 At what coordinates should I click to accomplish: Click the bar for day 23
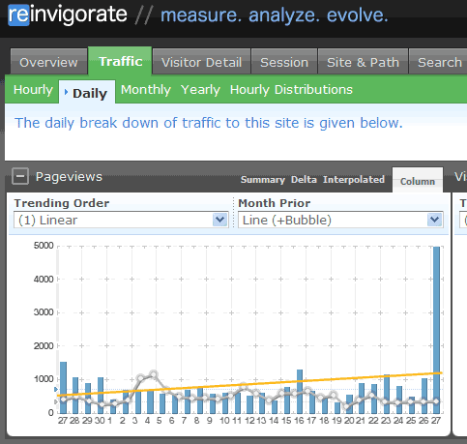(x=387, y=395)
